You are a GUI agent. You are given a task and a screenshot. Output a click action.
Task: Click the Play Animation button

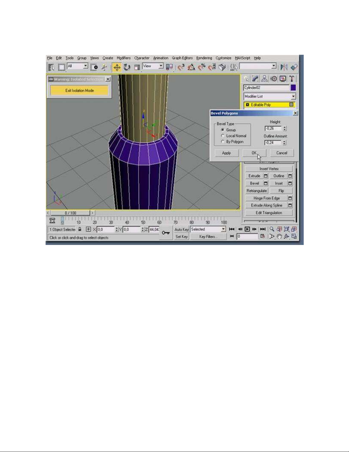pos(247,229)
